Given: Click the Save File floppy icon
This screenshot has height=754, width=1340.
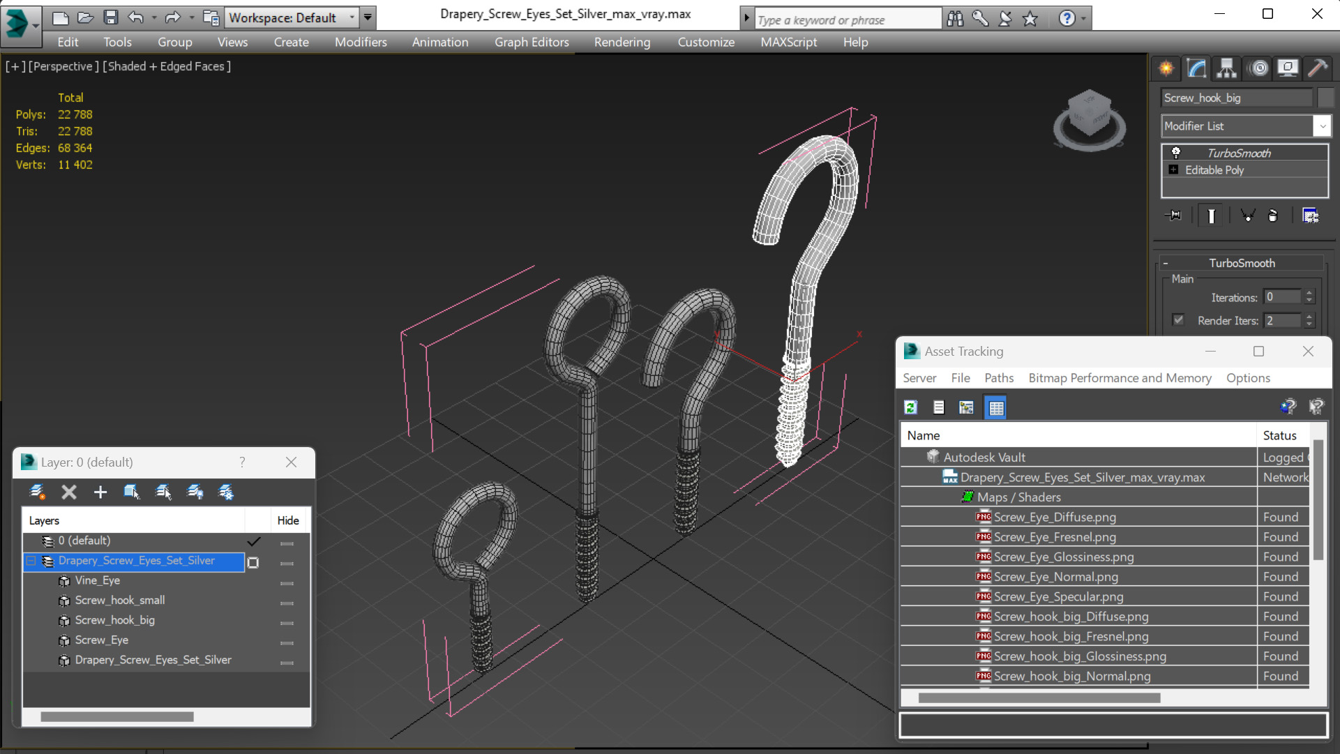Looking at the screenshot, I should (x=110, y=17).
